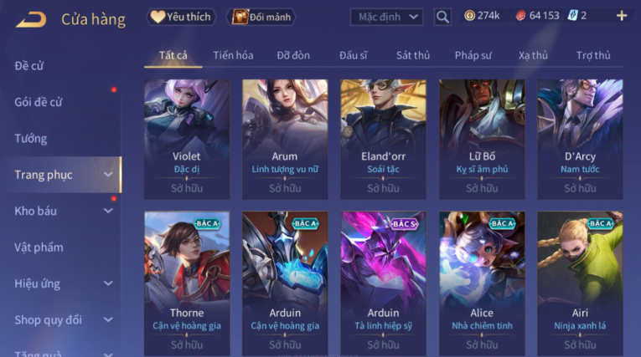
Task: Select the Tiến hóa tab
Action: coord(233,55)
